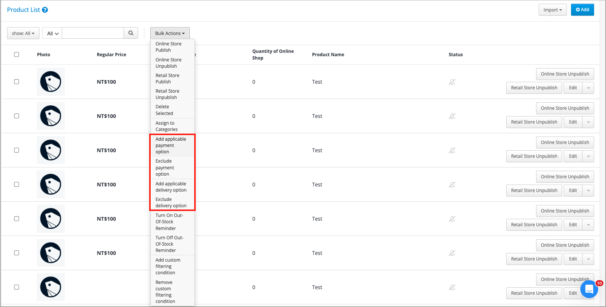
Task: Click the status icon of the first product
Action: 452,82
